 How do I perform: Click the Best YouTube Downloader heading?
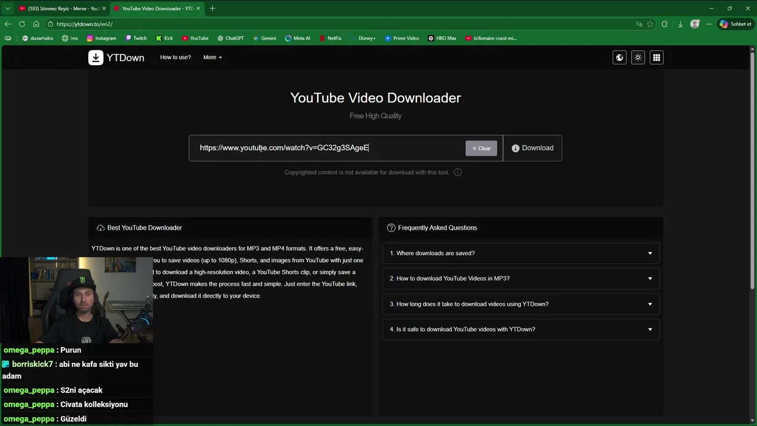point(144,228)
